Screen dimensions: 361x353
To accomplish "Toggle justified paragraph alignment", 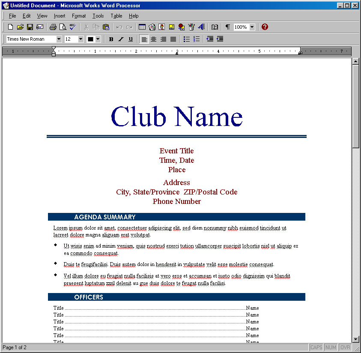I will tap(173, 39).
